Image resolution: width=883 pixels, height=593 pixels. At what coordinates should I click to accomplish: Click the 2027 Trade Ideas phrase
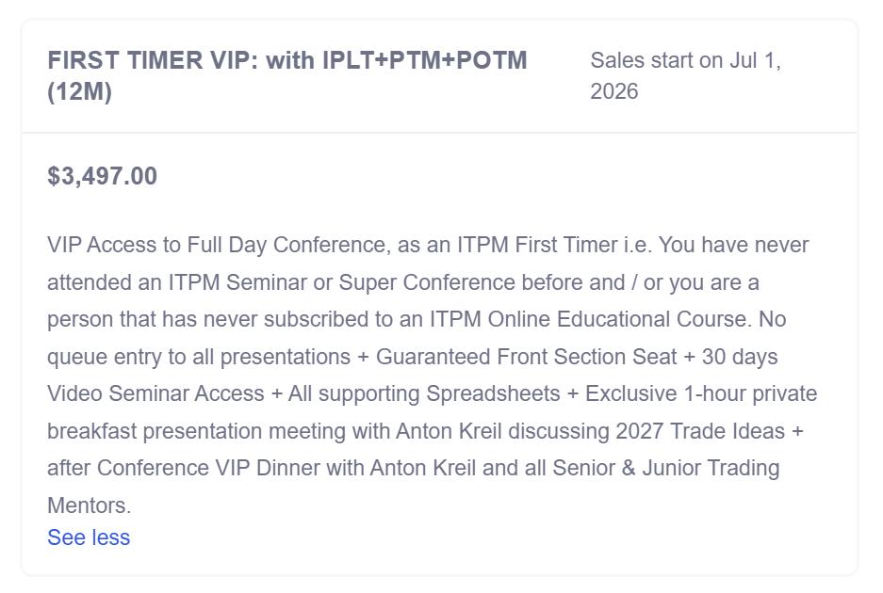click(700, 431)
